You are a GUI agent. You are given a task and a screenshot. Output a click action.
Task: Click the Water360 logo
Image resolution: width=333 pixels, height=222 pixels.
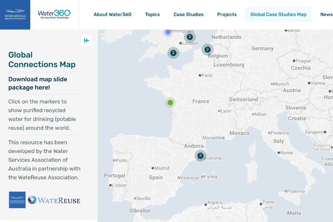[x=54, y=15]
